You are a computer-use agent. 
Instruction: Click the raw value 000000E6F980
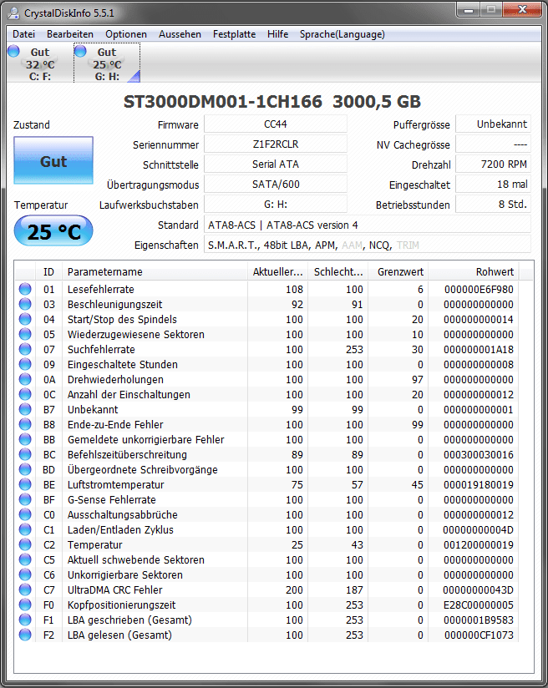click(x=479, y=289)
